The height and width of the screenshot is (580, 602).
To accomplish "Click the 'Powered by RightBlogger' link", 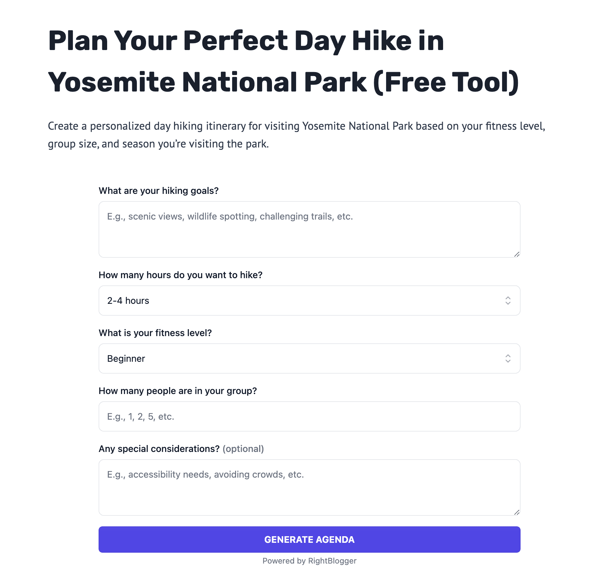I will click(309, 561).
